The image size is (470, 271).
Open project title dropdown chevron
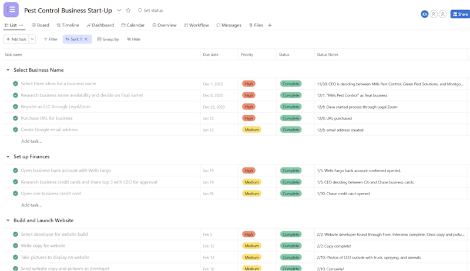point(119,11)
